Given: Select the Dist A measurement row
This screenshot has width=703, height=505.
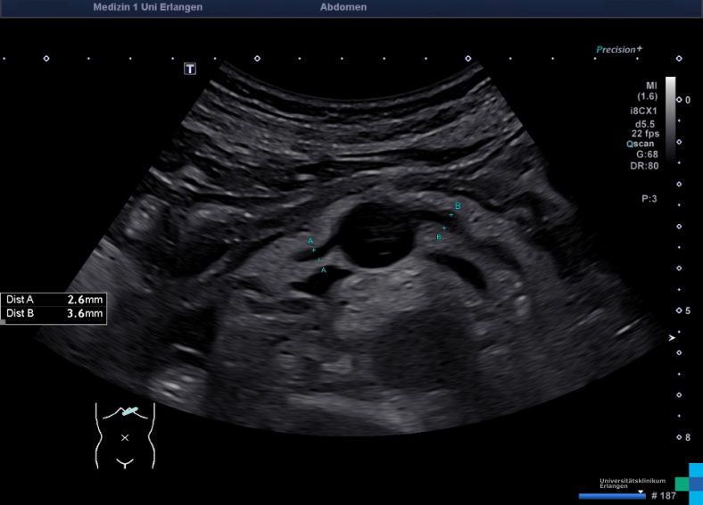Looking at the screenshot, I should 54,300.
